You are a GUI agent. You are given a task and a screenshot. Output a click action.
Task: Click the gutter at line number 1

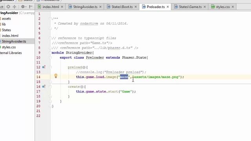point(39,14)
